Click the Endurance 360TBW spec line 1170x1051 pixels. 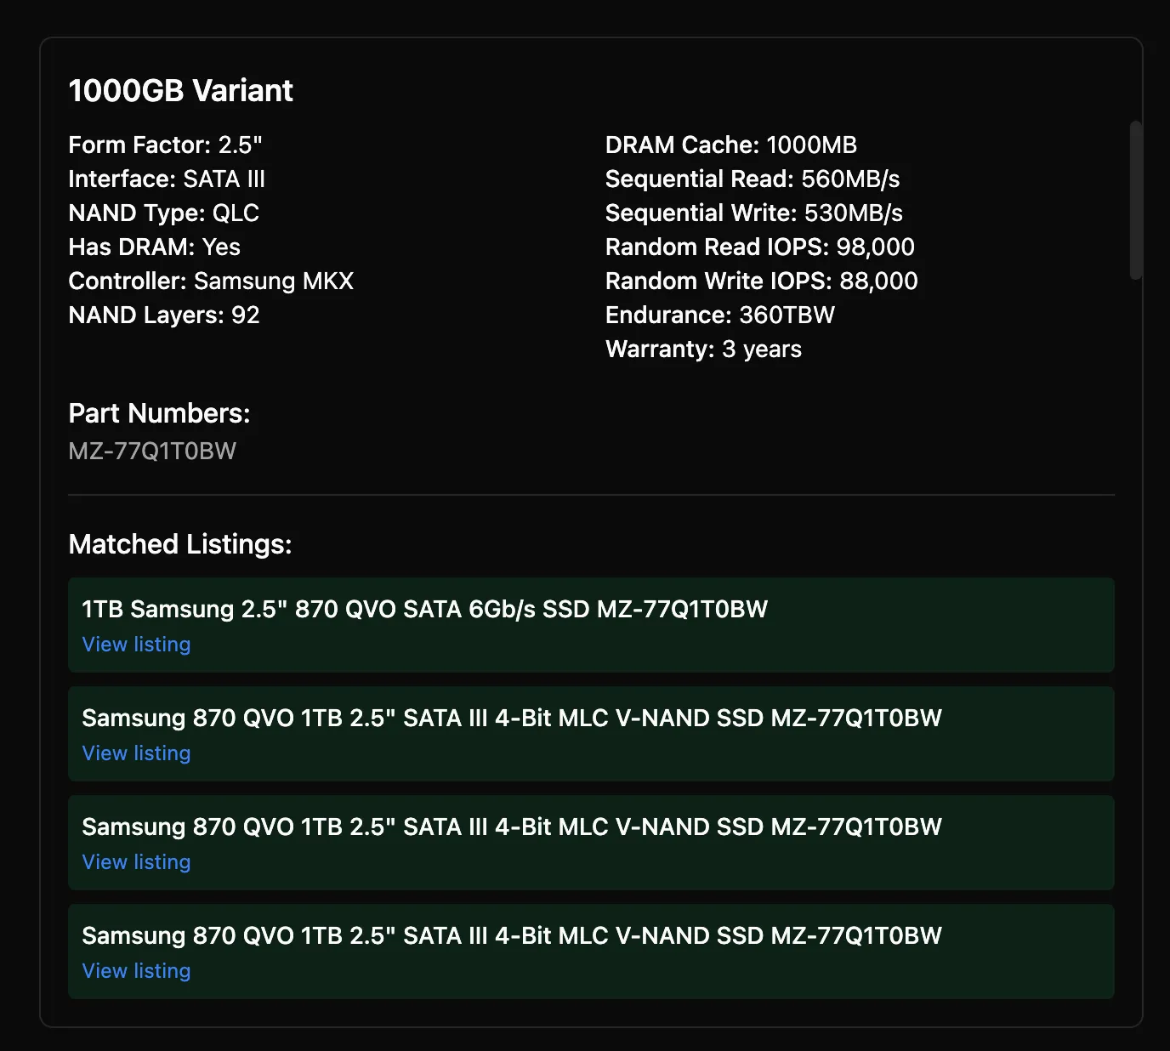pyautogui.click(x=719, y=315)
